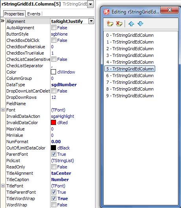Toggle the AutoAlignment checkbox
181x208 pixels.
pos(54,28)
